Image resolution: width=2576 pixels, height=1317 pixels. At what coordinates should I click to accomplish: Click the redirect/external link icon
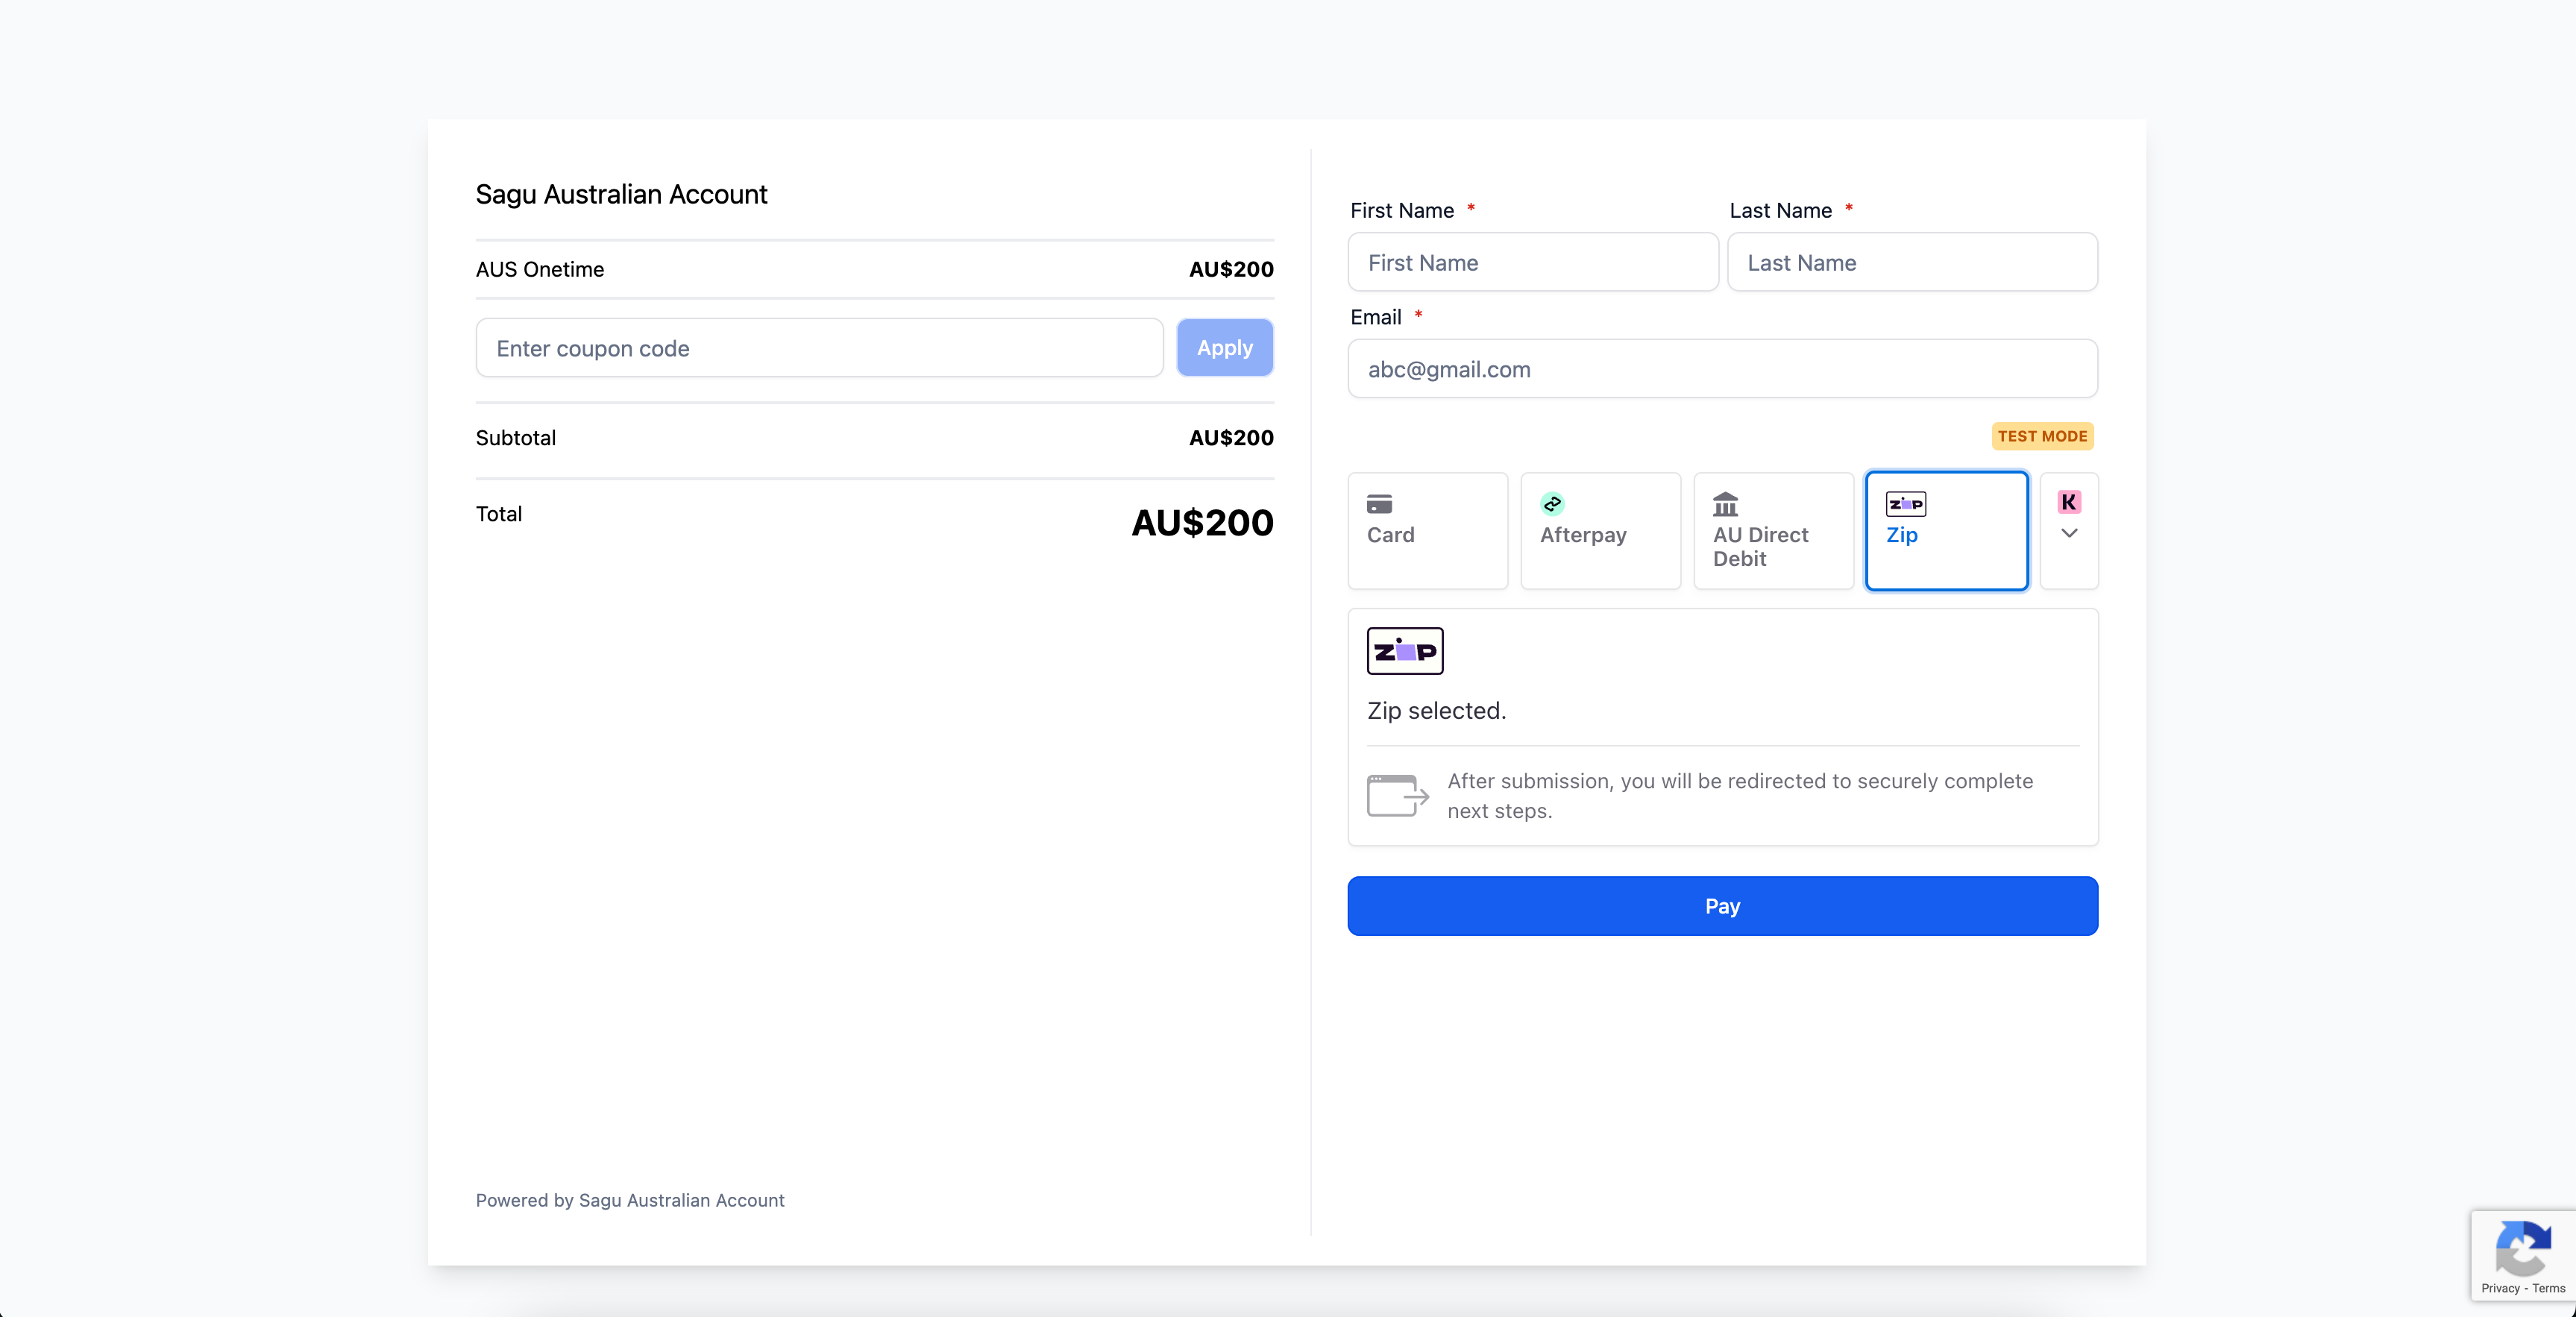1397,794
